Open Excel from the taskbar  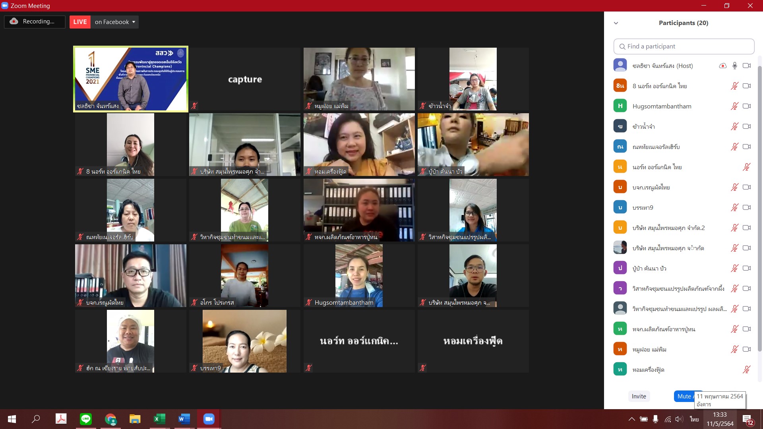(159, 419)
